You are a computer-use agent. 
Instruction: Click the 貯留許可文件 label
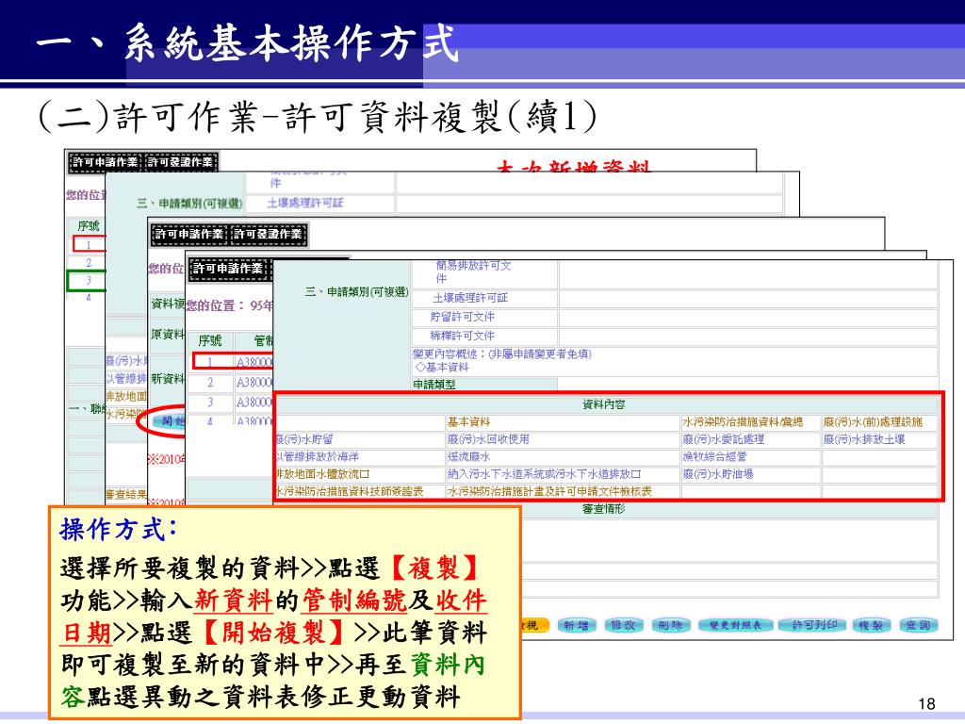click(x=462, y=317)
